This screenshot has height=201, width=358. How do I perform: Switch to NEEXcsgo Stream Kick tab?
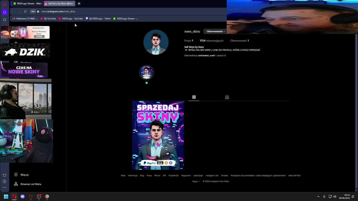coord(27,4)
